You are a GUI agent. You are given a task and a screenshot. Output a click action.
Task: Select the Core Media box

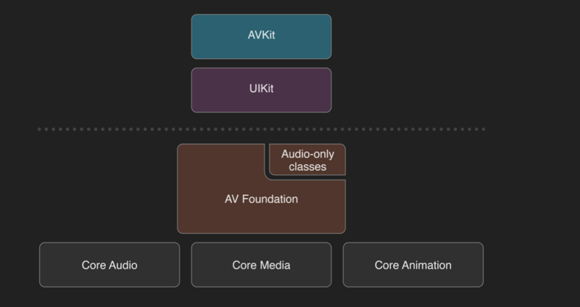261,265
